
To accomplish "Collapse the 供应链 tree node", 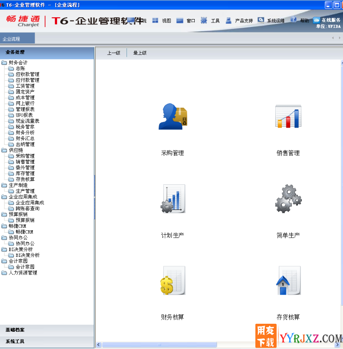I will 4,150.
